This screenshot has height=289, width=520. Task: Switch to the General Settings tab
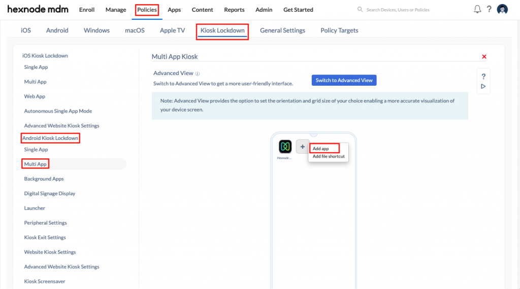tap(282, 30)
